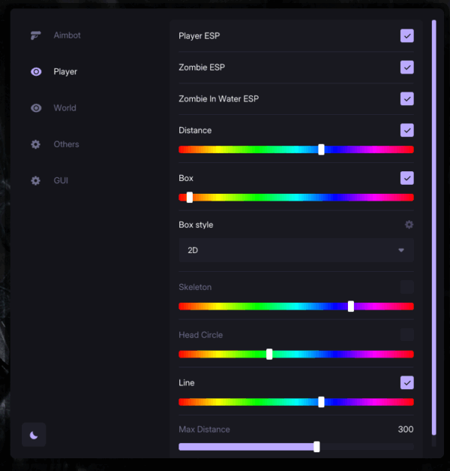Open the World tab
The height and width of the screenshot is (471, 450).
tap(64, 108)
